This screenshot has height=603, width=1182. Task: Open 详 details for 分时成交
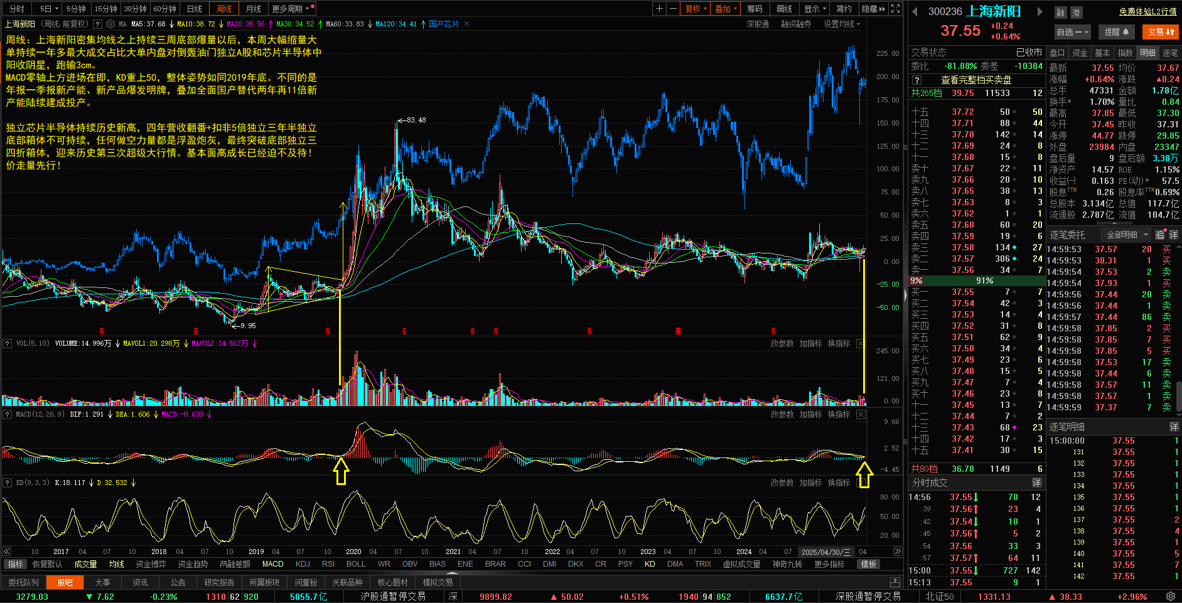coord(1036,483)
